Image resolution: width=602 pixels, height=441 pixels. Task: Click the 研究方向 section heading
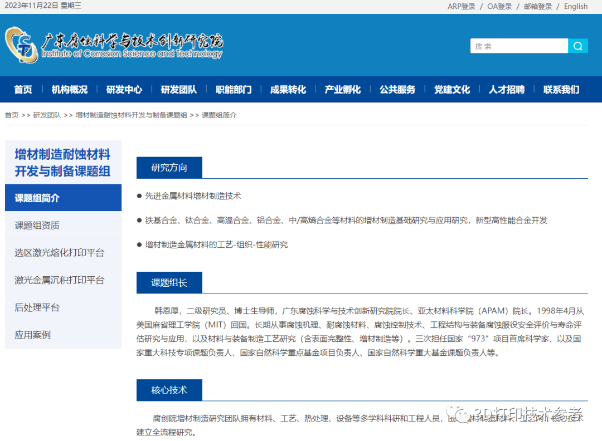(169, 168)
